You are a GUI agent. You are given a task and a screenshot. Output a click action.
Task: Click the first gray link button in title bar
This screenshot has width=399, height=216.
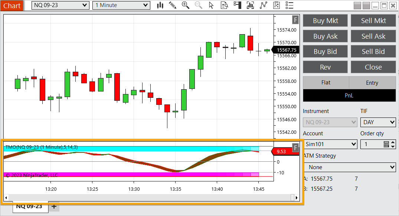click(357, 6)
